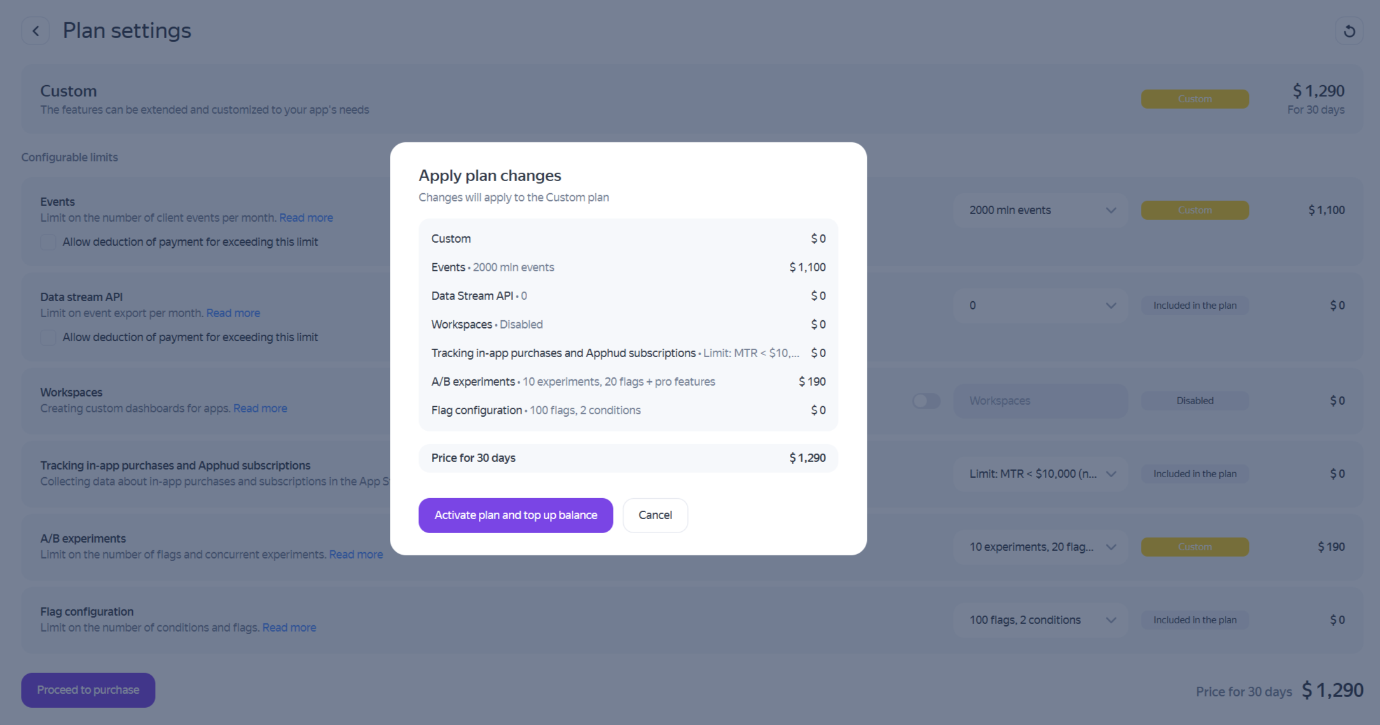Viewport: 1380px width, 725px height.
Task: Click the Custom plan badge at top
Action: pyautogui.click(x=1194, y=99)
